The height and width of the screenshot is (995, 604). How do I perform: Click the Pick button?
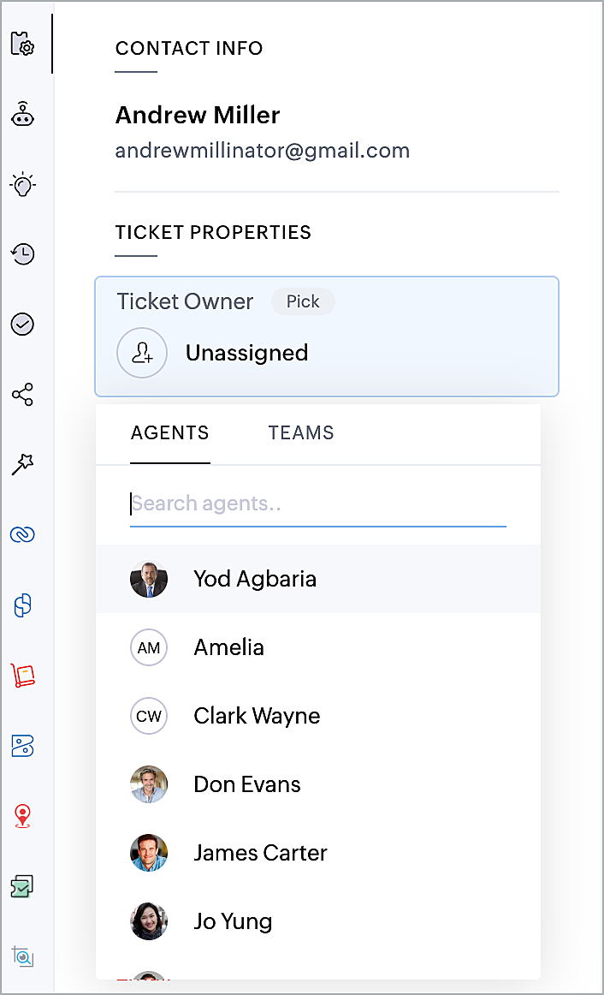303,301
